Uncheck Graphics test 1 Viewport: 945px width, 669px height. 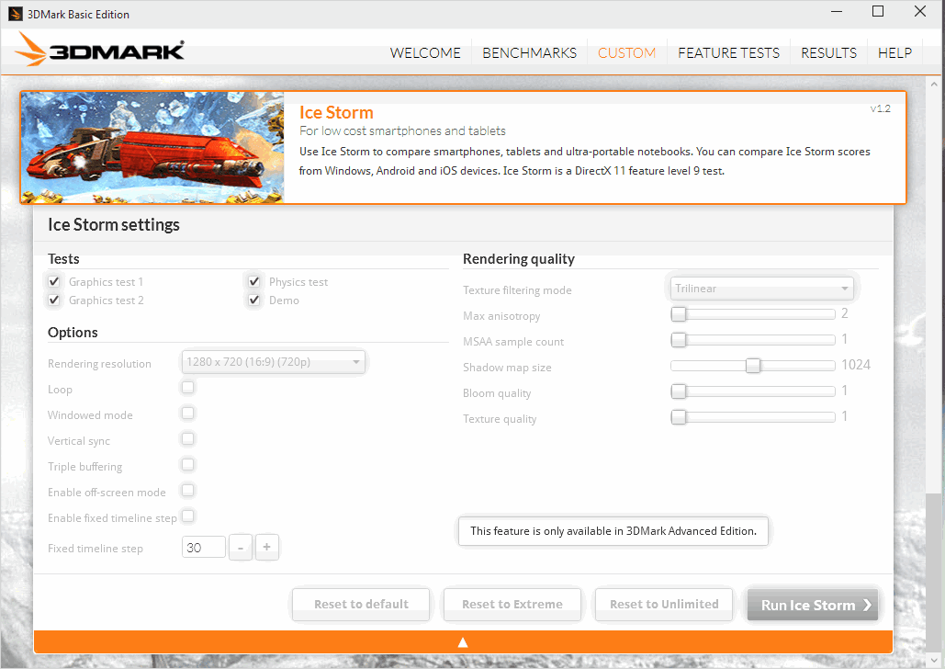click(x=54, y=281)
